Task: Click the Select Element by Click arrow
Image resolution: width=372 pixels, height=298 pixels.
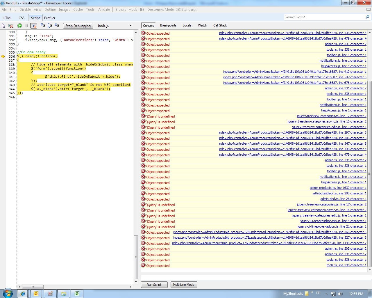Action: click(x=3, y=26)
